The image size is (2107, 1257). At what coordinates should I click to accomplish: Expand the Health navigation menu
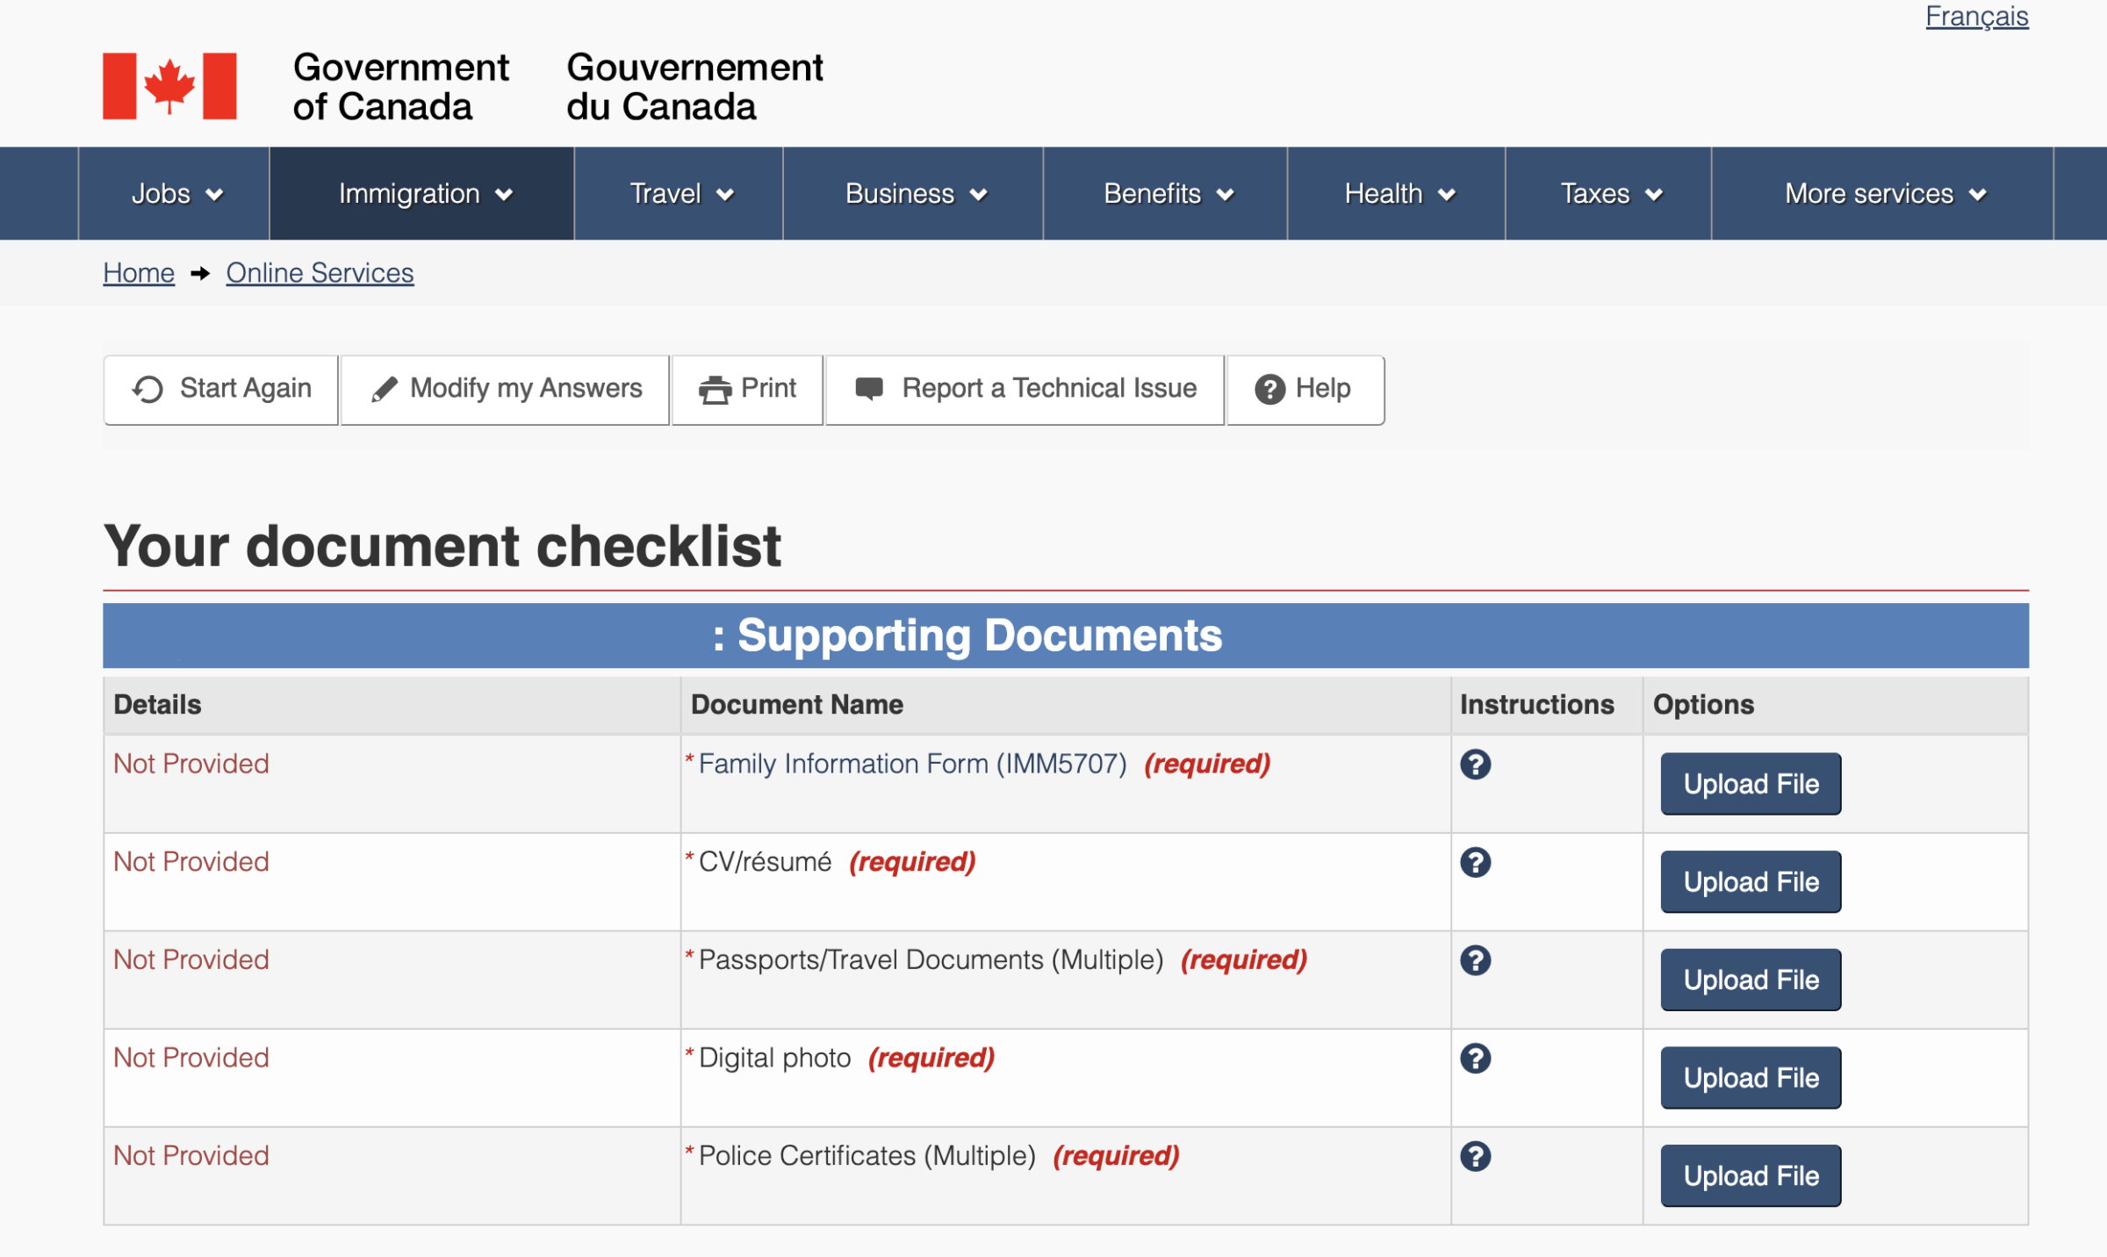tap(1398, 194)
